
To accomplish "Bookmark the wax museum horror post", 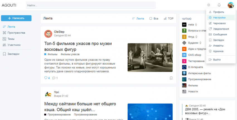I will [x=171, y=78].
